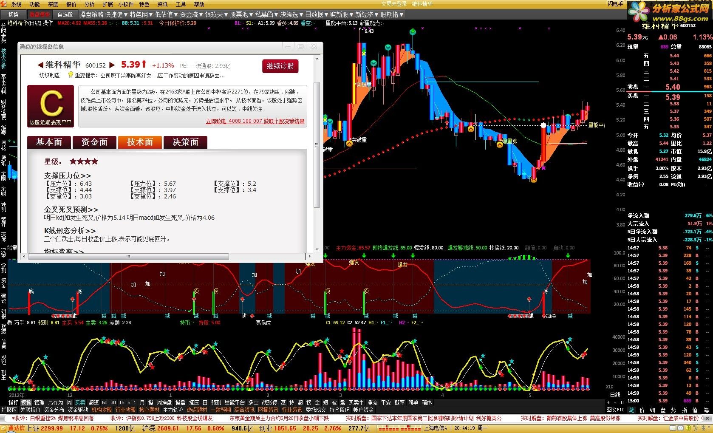Image resolution: width=713 pixels, height=433 pixels.
Task: Expand the 股票池 dropdown
Action: [x=242, y=14]
